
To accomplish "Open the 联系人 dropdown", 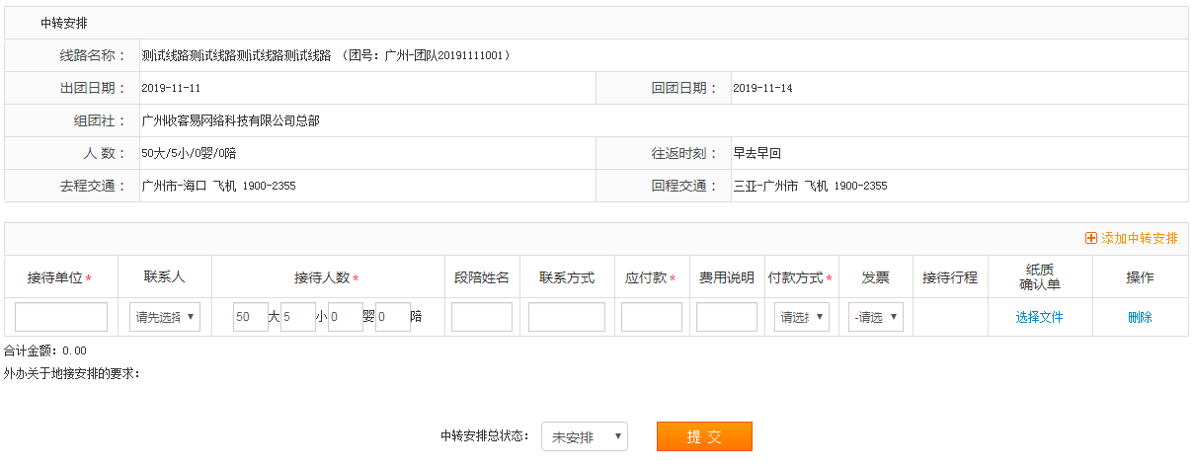I will 165,317.
